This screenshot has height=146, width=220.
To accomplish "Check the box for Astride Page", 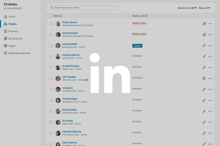I will click(51, 100).
